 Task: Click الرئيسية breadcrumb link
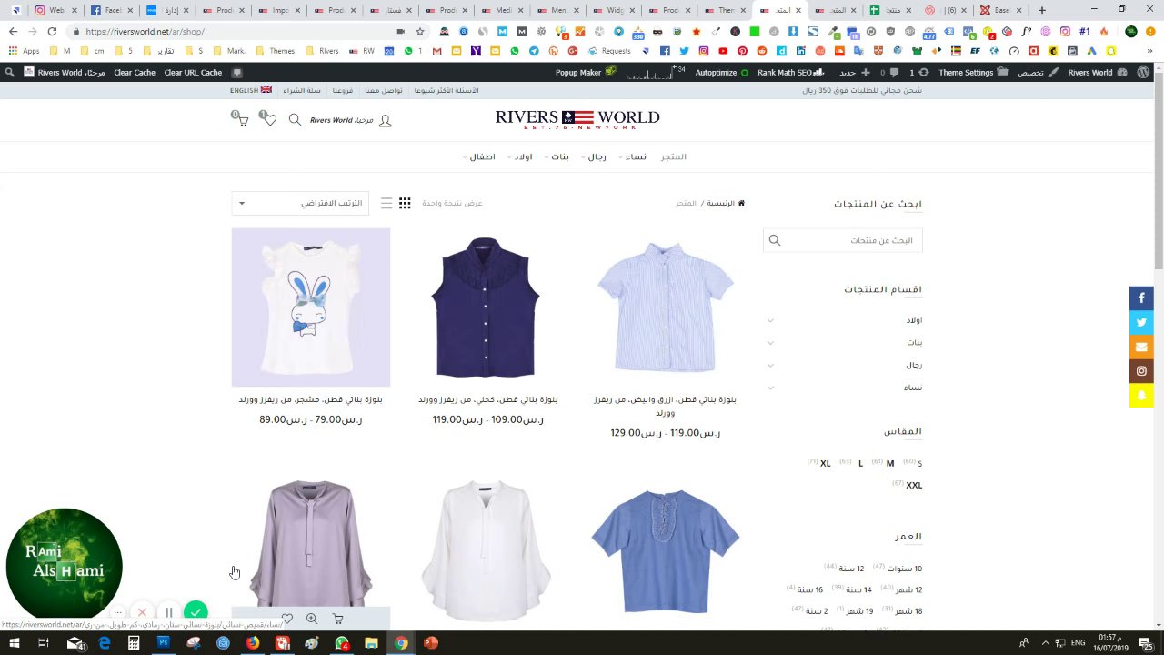[x=720, y=203]
